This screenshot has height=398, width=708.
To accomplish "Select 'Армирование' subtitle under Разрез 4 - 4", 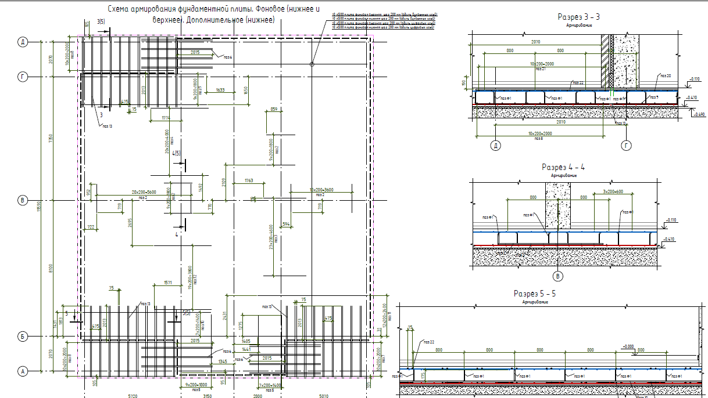I will pos(563,175).
